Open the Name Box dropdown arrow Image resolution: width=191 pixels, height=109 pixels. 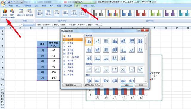pos(21,24)
